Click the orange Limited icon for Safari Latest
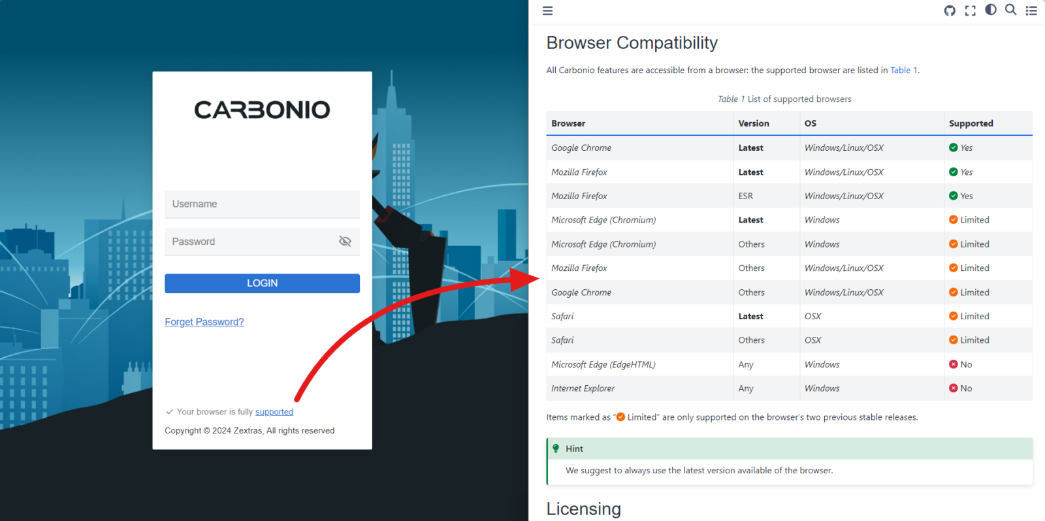The height and width of the screenshot is (521, 1045). click(953, 316)
